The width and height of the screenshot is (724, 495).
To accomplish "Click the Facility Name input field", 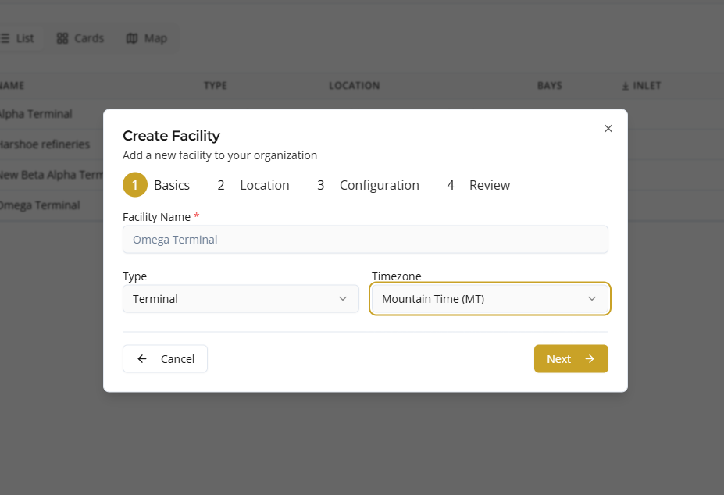I will pyautogui.click(x=366, y=239).
